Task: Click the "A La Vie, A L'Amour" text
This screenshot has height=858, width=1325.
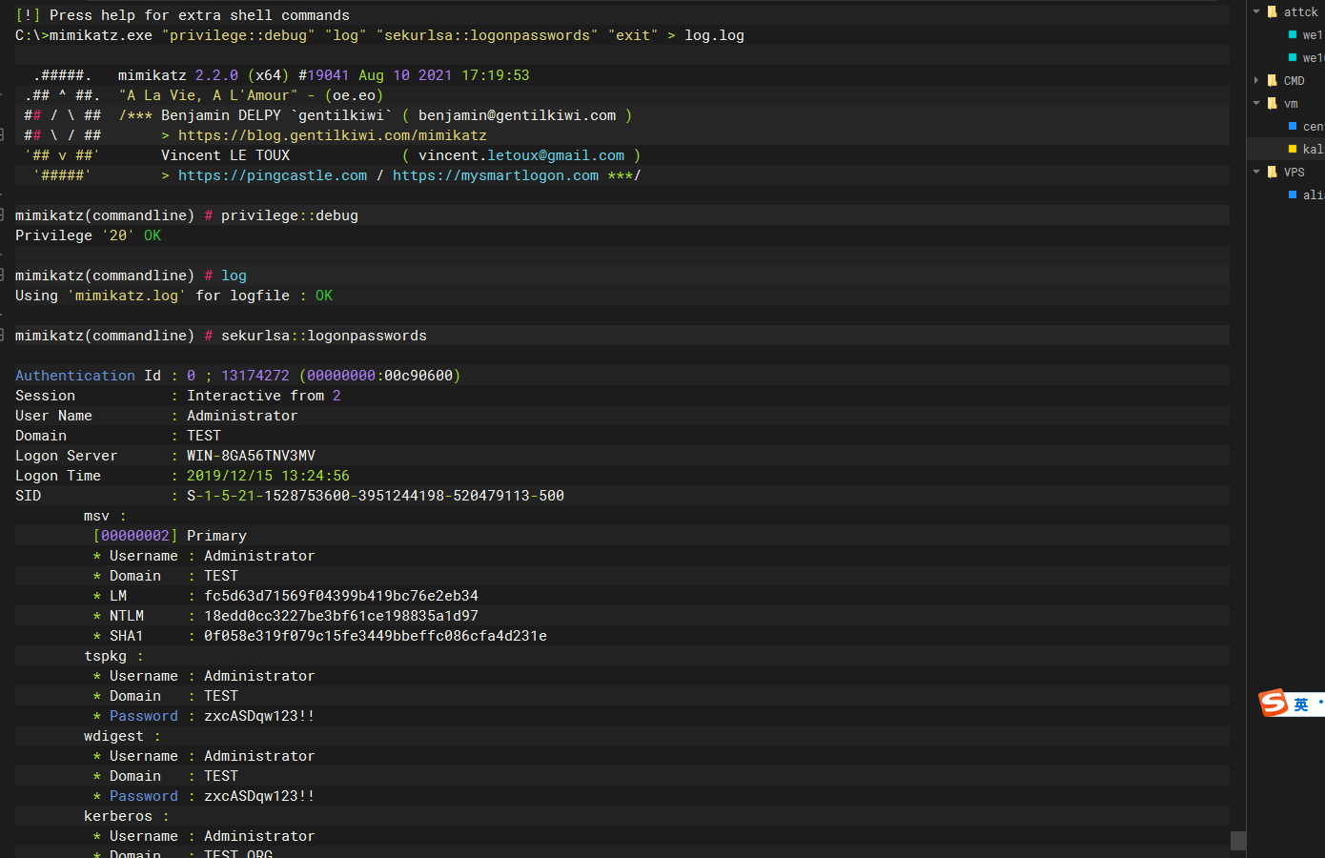Action: click(208, 95)
